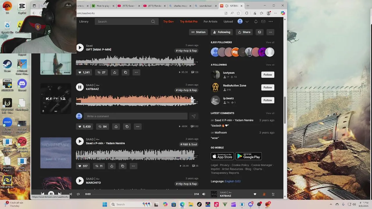Expand the profile avatar dropdown chevron
This screenshot has height=209, width=372.
coord(247,21)
